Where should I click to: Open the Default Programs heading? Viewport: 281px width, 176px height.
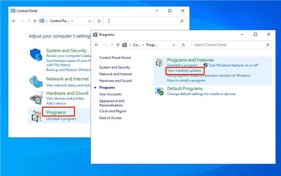point(185,89)
